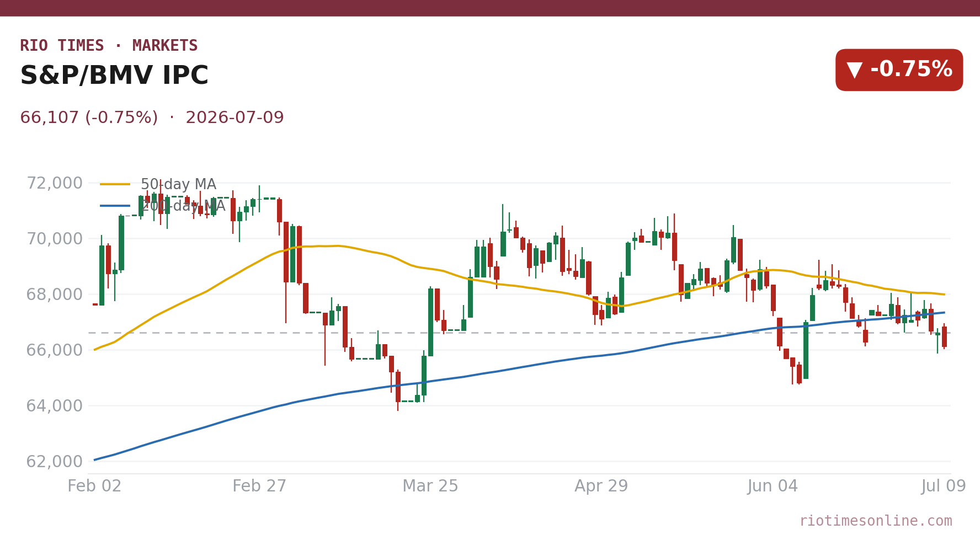Image resolution: width=980 pixels, height=551 pixels.
Task: Click the Feb 27 date label
Action: tap(259, 486)
